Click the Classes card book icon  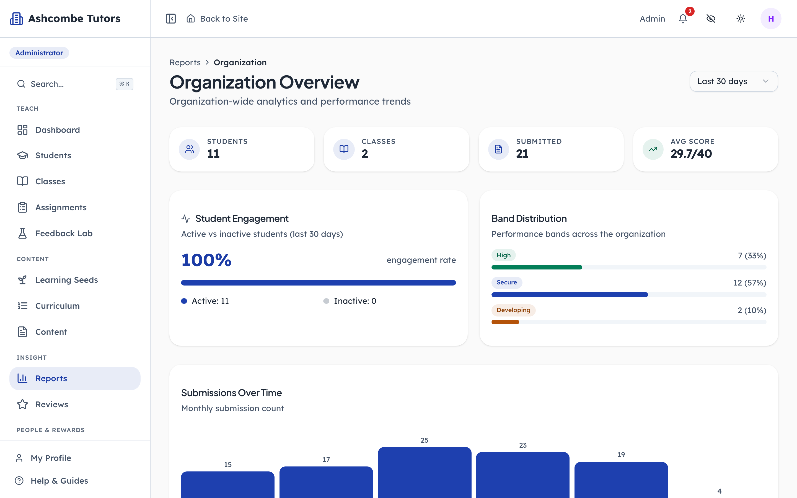[344, 149]
